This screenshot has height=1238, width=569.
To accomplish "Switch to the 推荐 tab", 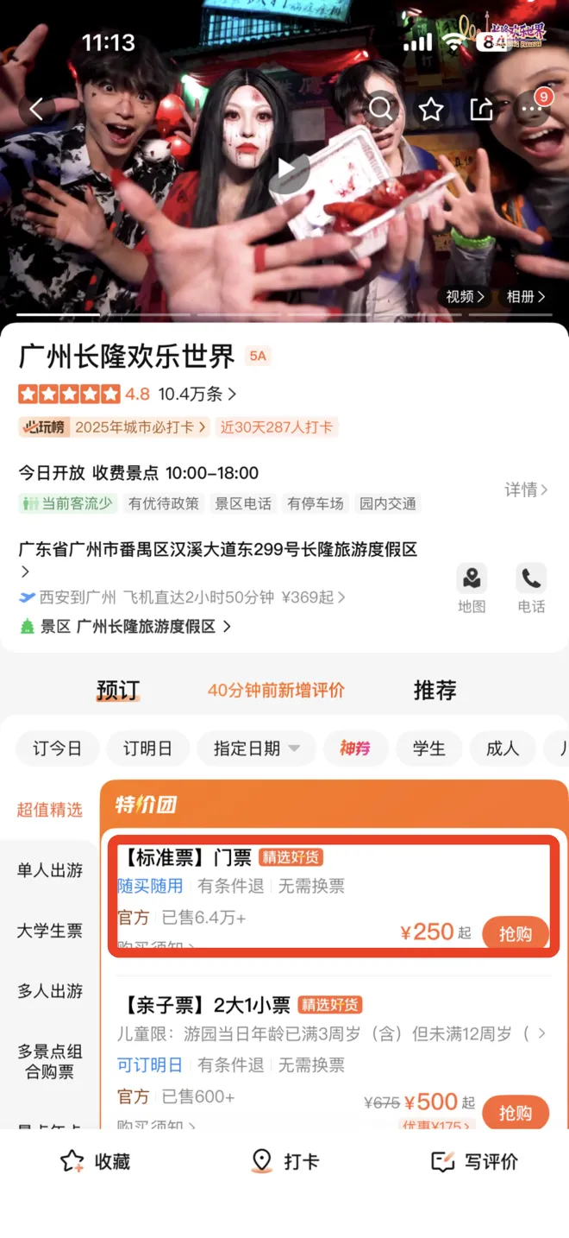I will pos(435,691).
